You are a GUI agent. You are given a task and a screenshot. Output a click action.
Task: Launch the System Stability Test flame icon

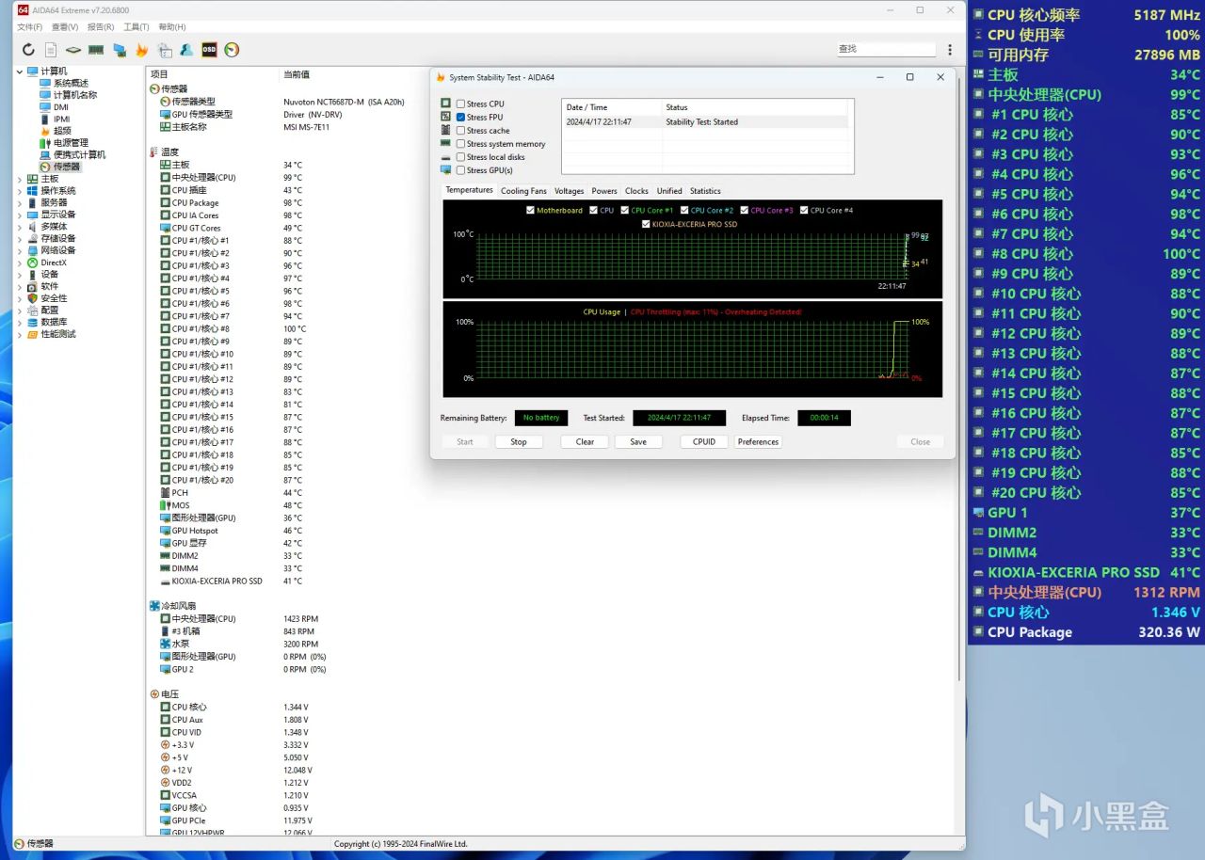pyautogui.click(x=142, y=50)
